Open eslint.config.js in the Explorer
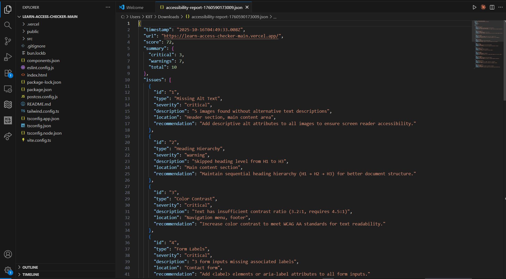The height and width of the screenshot is (279, 506). [66, 68]
